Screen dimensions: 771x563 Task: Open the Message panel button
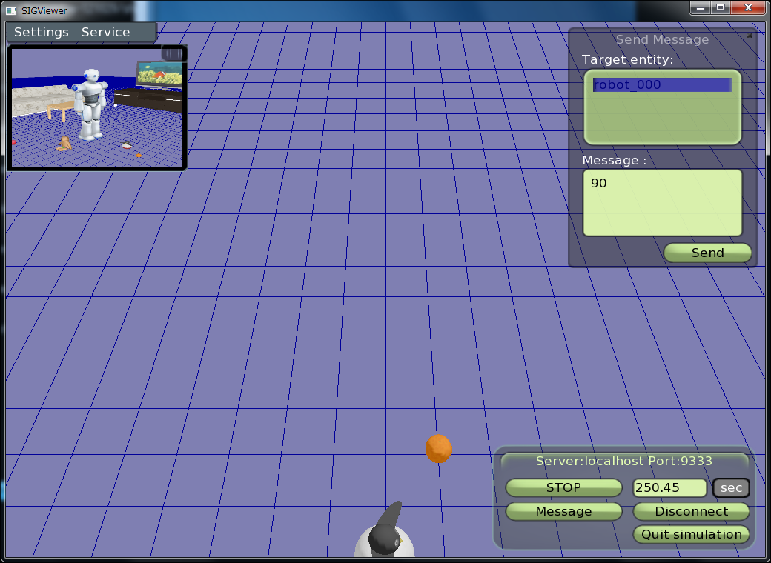563,512
